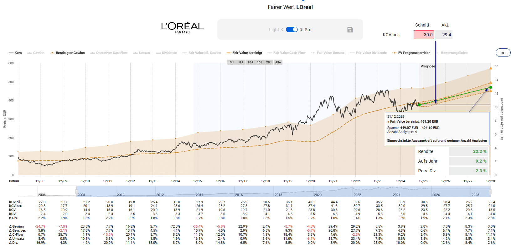Click the right handle of range navigator

tap(490, 191)
